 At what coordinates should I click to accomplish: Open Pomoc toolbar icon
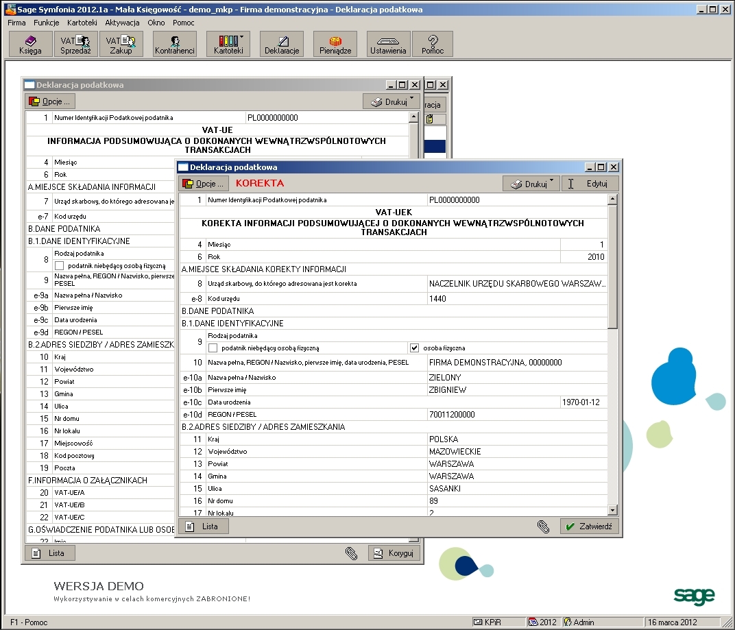pos(432,44)
